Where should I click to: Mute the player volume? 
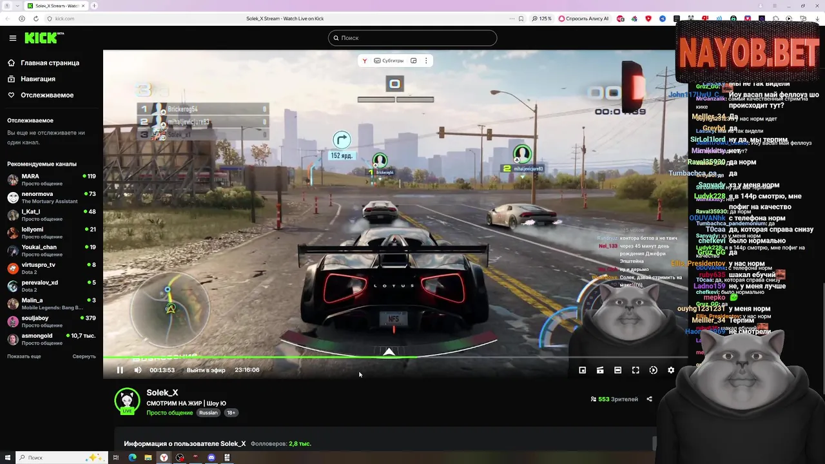point(137,370)
